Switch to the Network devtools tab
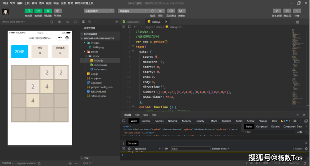 tap(172, 121)
